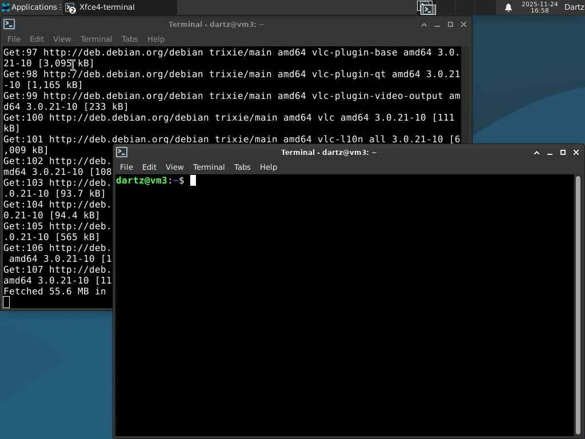The height and width of the screenshot is (439, 585).
Task: Click the 'Fetched 55.6 MB in' line
Action: click(54, 291)
